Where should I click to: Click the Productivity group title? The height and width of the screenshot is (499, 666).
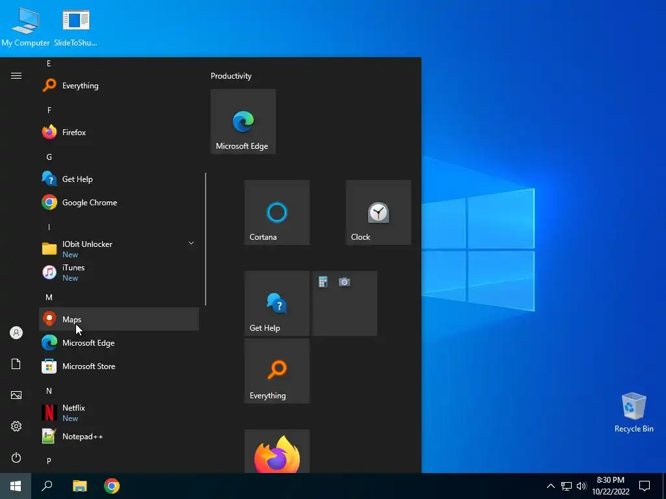pyautogui.click(x=231, y=76)
